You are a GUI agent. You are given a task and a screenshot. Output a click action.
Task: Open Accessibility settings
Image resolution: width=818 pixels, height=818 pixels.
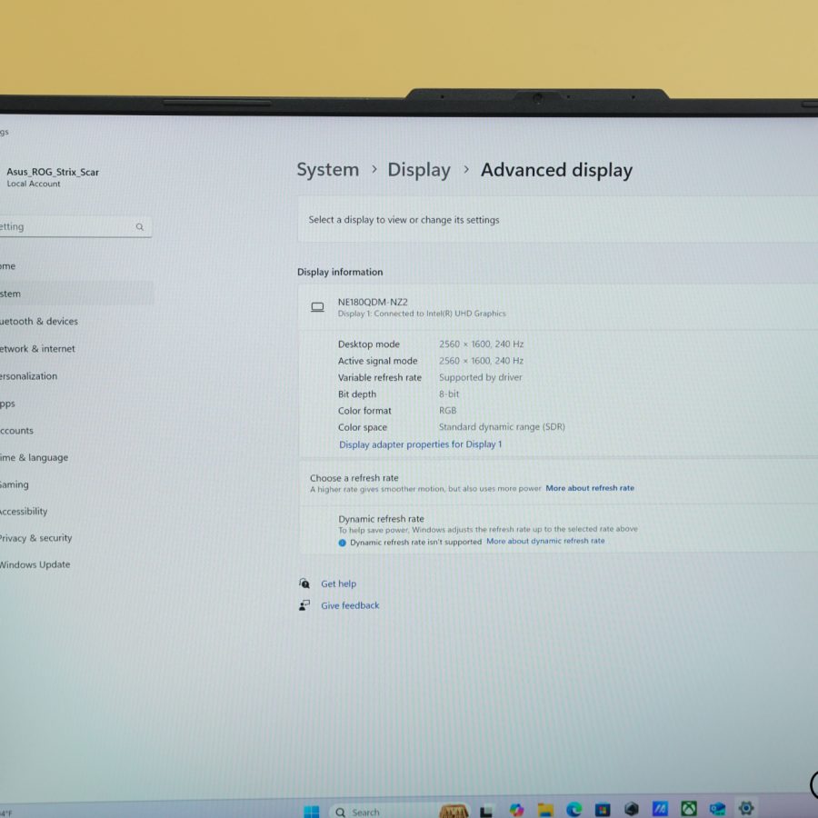[x=24, y=511]
